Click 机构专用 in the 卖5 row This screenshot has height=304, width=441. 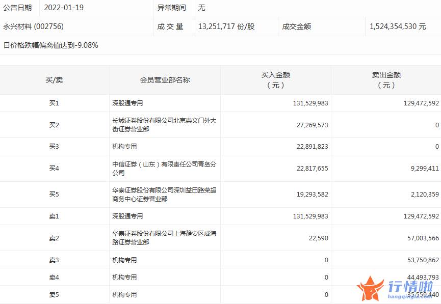[x=124, y=294]
